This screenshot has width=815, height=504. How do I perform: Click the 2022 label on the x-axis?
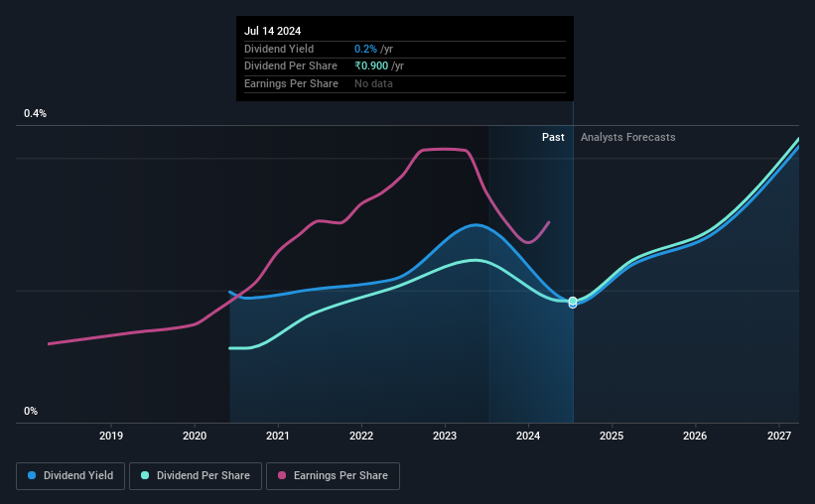coord(361,436)
